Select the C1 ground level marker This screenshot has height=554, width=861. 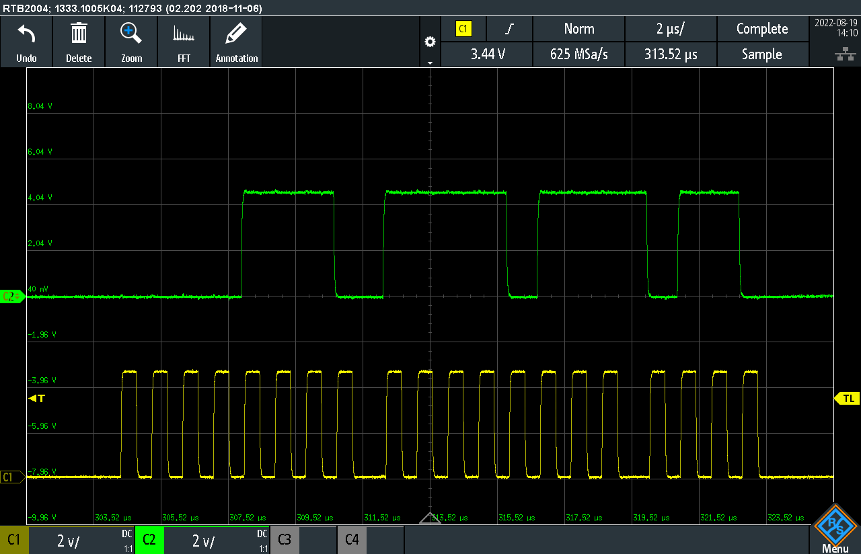(13, 477)
